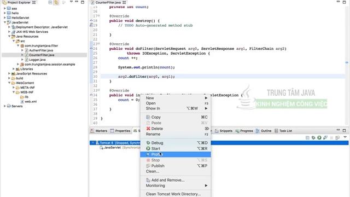Choose Show In menu entry
Screen dimensions: 350x197
176,108
